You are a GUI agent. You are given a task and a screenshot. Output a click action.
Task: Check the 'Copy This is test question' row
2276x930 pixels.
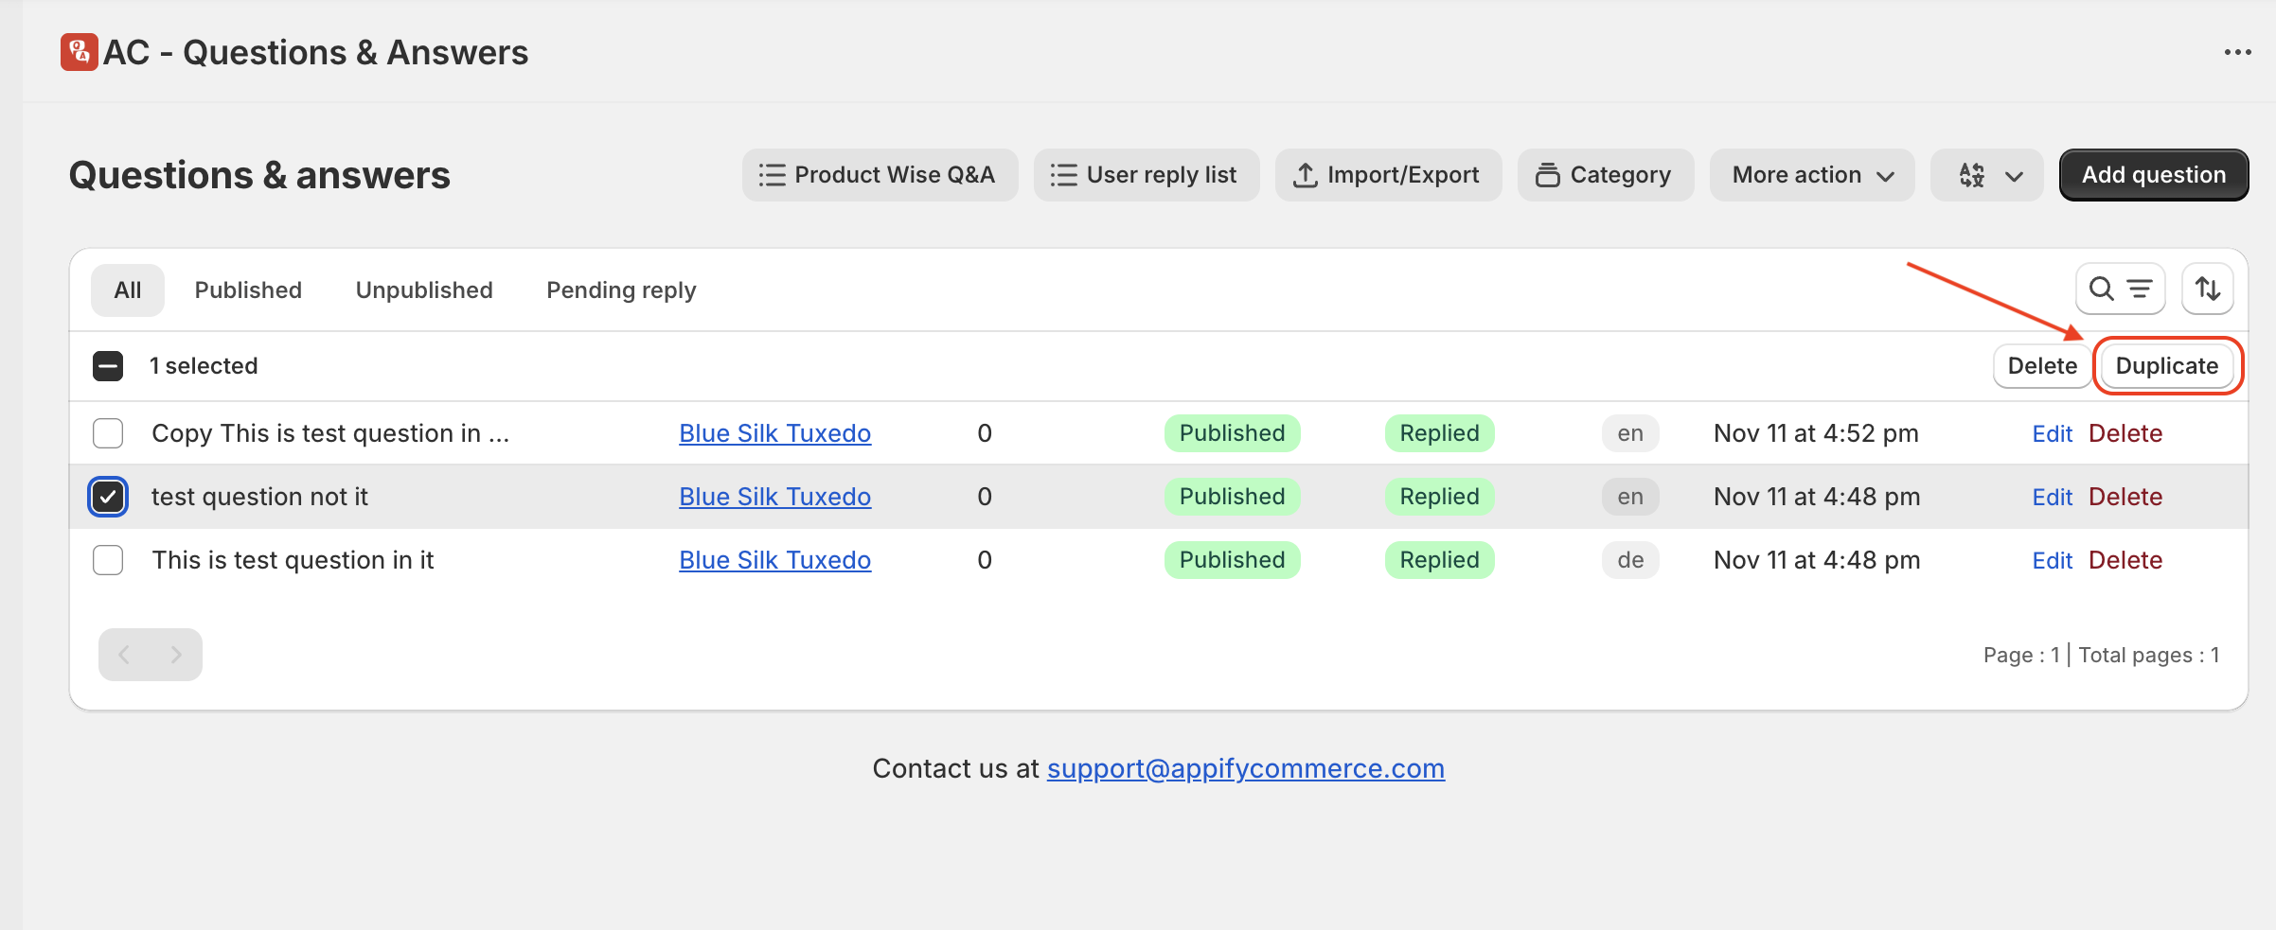point(108,433)
